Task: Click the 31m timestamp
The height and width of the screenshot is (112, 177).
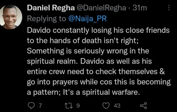Action: pos(140,8)
